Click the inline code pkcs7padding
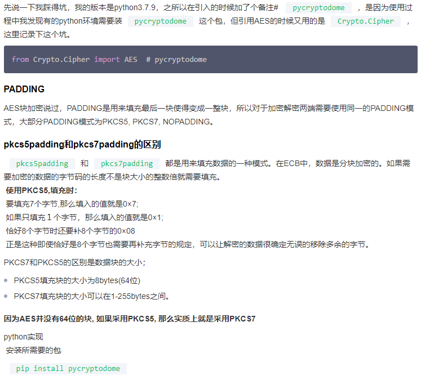 [127, 164]
